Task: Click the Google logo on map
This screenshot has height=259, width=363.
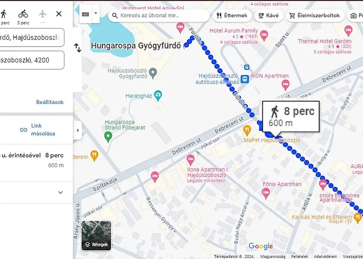Action: point(261,246)
